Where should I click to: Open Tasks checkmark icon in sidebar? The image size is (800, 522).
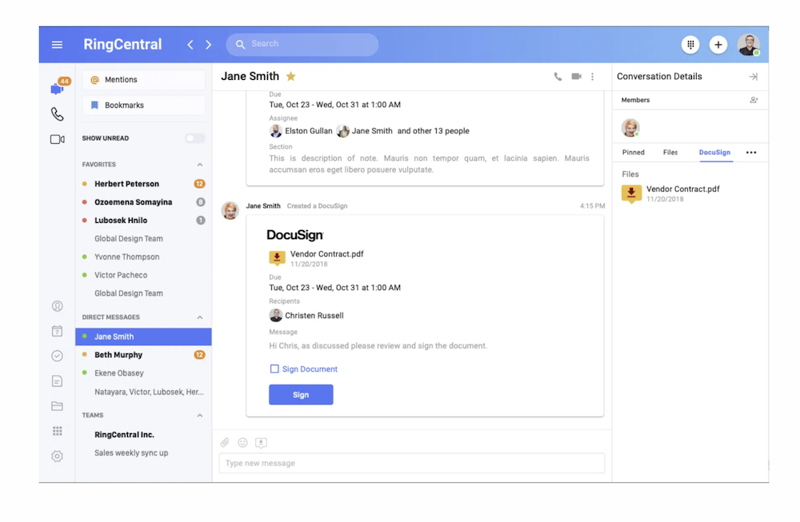tap(57, 356)
